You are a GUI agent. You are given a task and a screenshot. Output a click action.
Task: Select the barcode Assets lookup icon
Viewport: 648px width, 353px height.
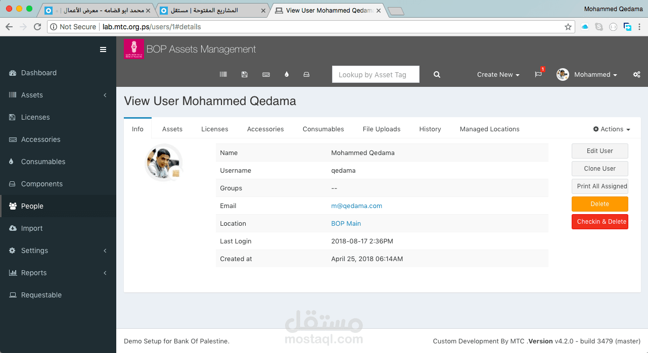[x=223, y=74]
